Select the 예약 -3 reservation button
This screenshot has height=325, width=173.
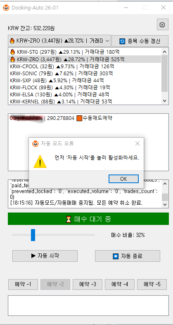coord(88,284)
